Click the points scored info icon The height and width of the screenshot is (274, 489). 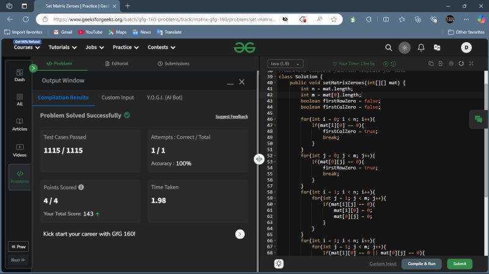(x=81, y=187)
